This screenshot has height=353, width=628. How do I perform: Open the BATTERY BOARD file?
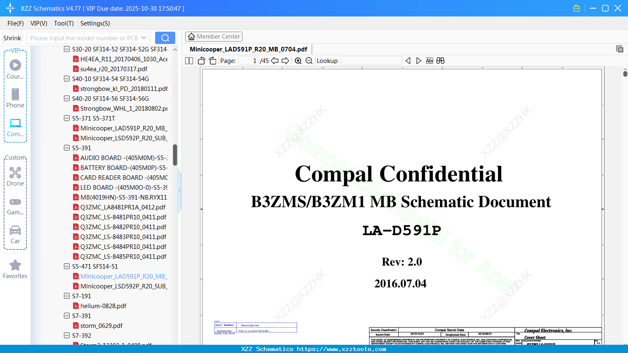(x=120, y=168)
